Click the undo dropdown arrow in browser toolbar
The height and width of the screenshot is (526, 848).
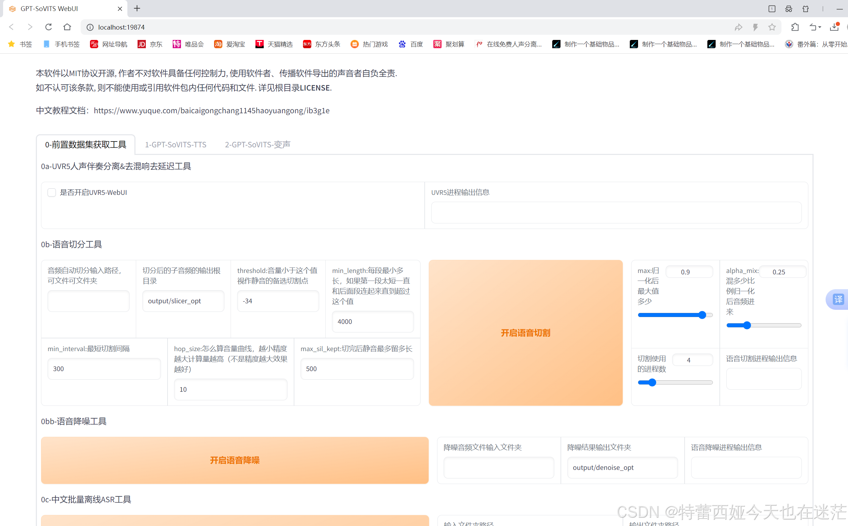pyautogui.click(x=820, y=27)
